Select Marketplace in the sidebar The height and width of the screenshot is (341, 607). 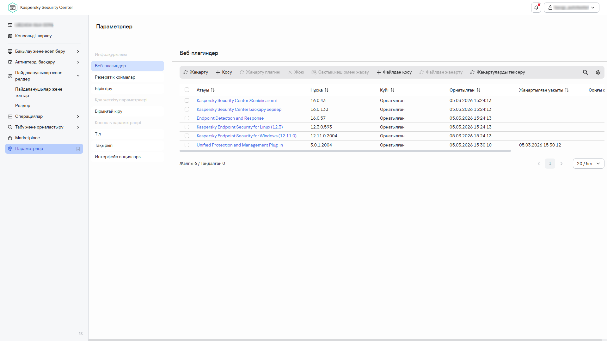[x=28, y=138]
